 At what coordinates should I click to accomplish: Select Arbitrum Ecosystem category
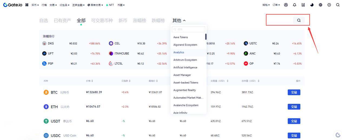pyautogui.click(x=185, y=60)
